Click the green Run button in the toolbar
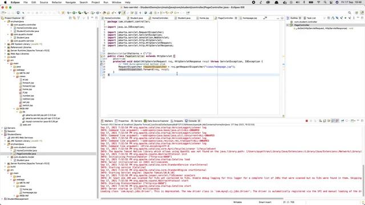365x205 pixels. tap(74, 13)
